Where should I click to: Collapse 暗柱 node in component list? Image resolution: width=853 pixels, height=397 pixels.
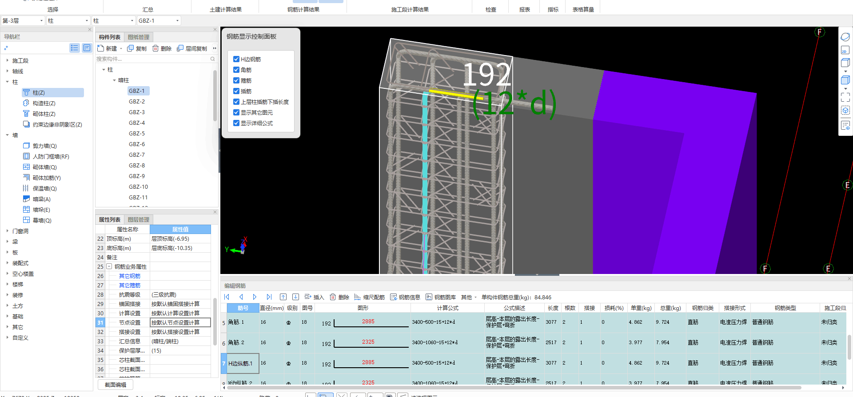[114, 80]
